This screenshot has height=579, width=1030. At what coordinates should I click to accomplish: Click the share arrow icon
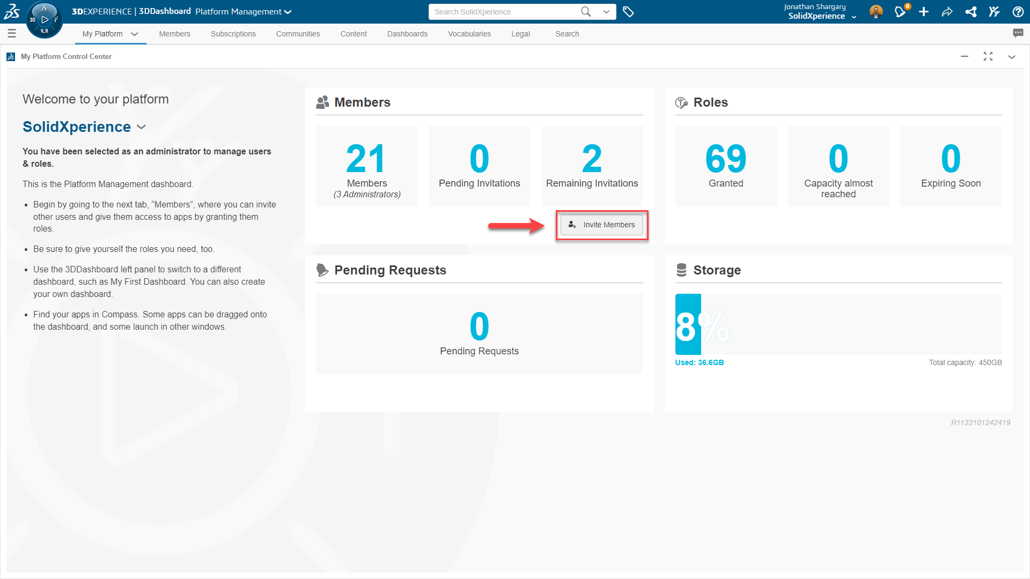(947, 12)
